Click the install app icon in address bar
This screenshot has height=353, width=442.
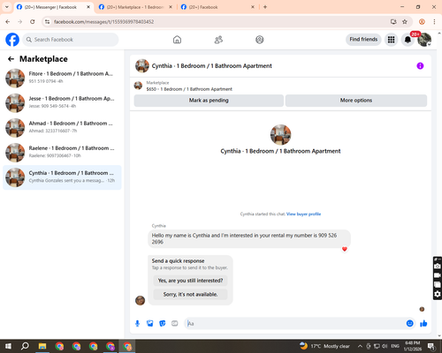click(x=393, y=22)
